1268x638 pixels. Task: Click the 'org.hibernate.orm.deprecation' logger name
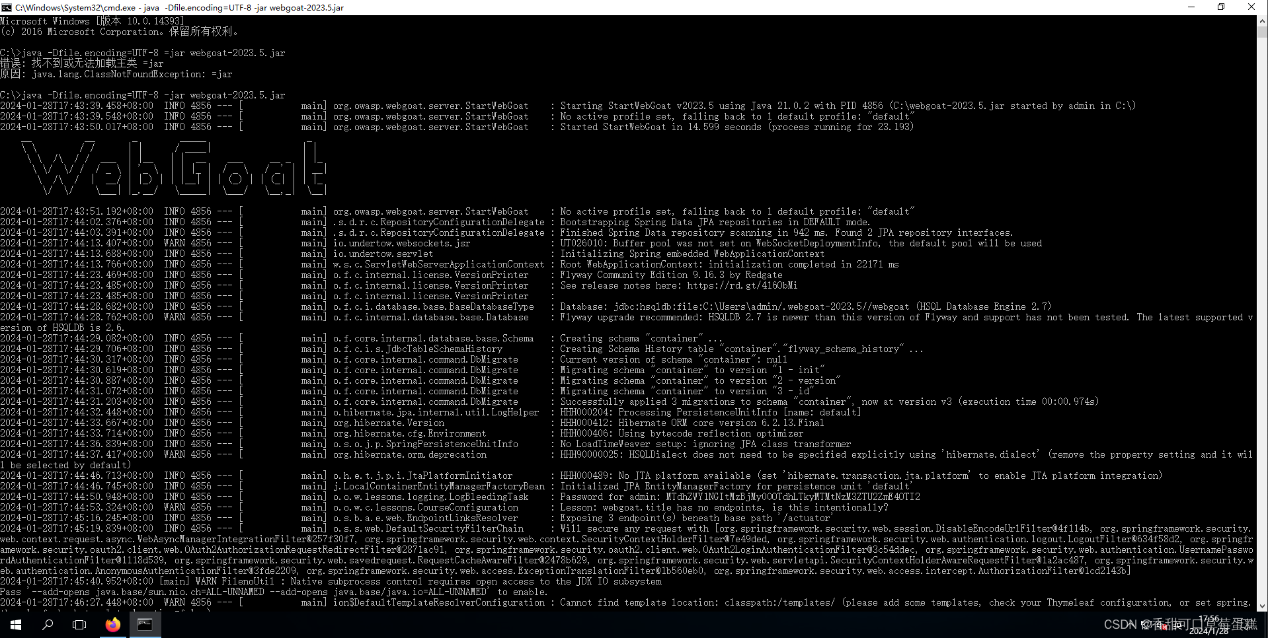[409, 454]
